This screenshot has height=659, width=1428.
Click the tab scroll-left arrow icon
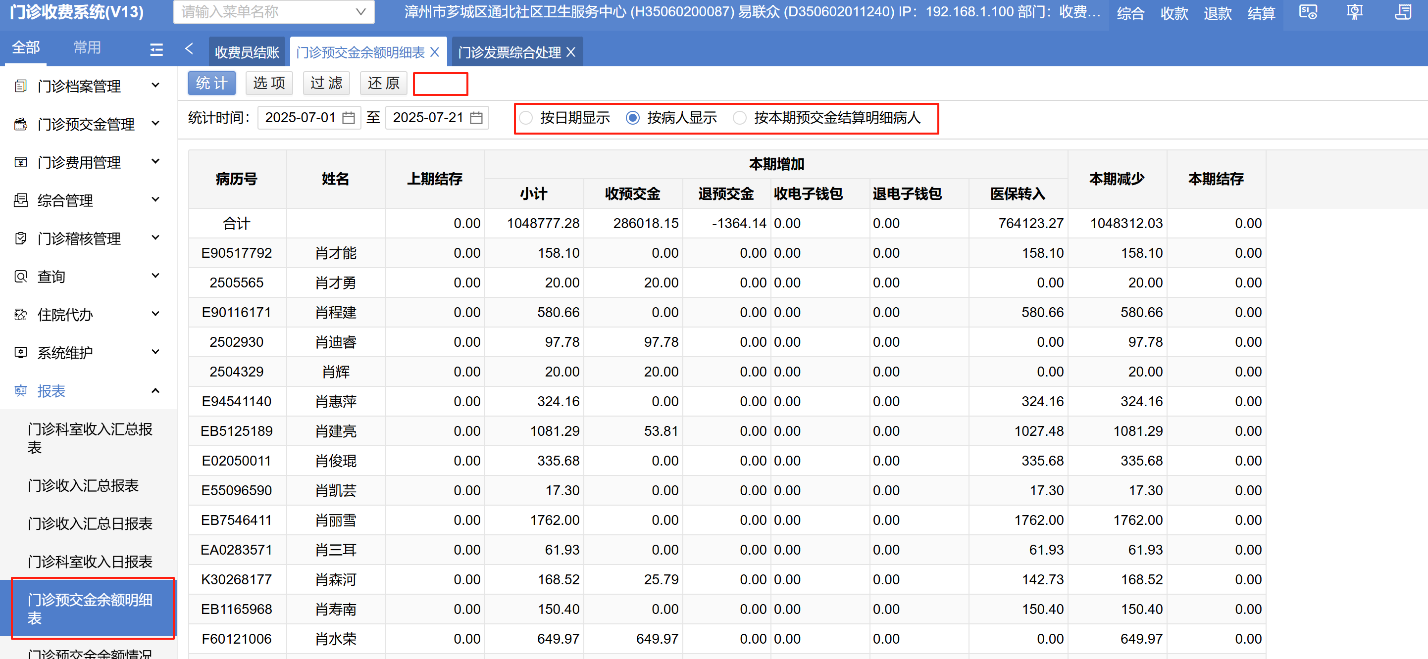[189, 49]
